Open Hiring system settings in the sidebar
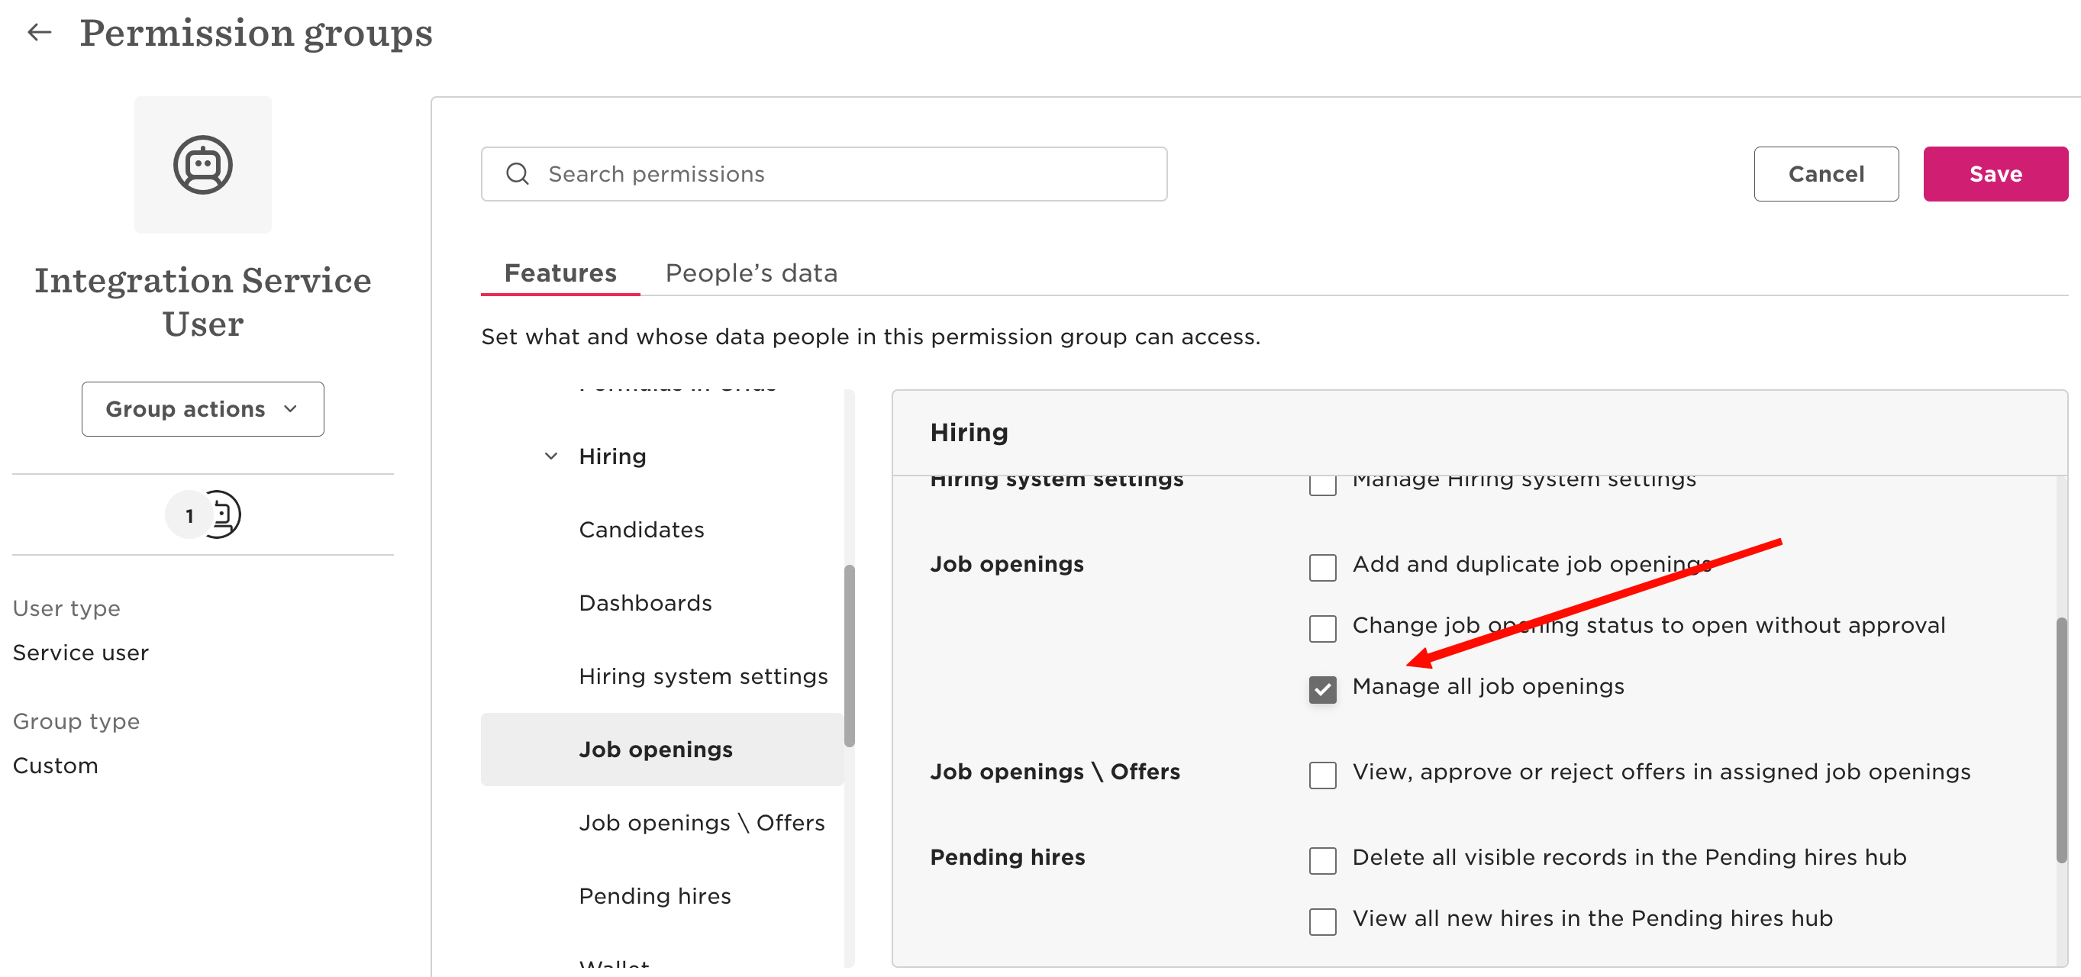 (x=703, y=676)
